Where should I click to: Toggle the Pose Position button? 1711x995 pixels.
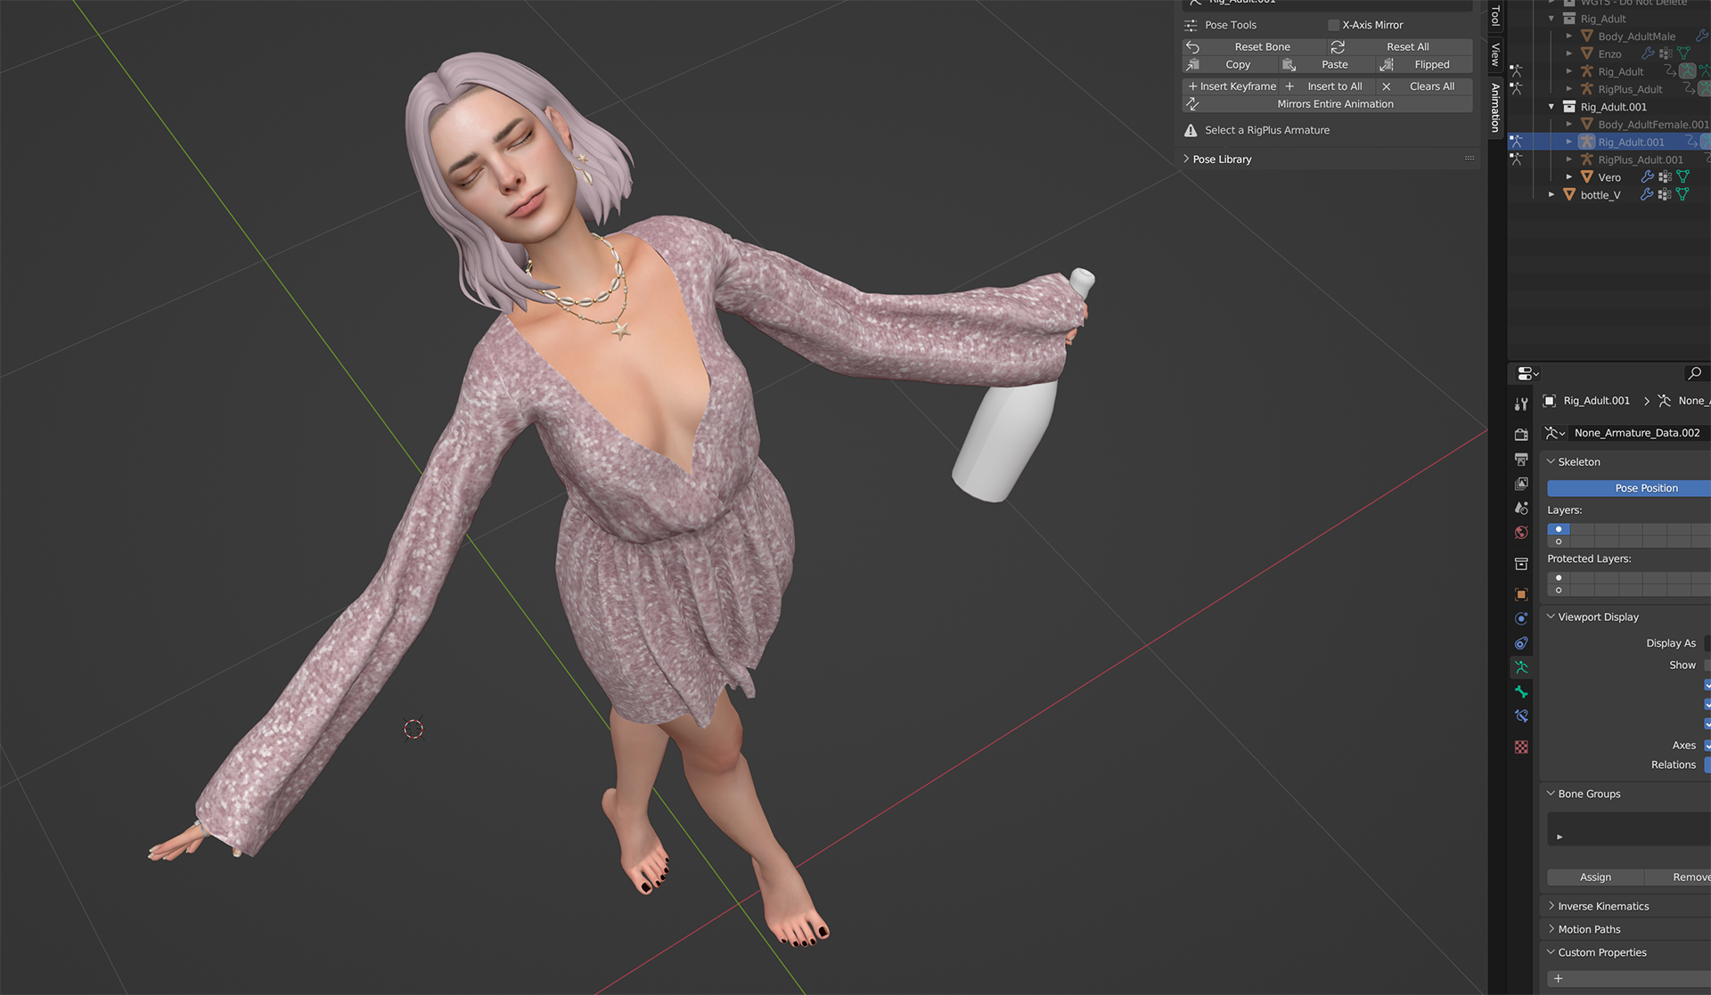(x=1629, y=488)
